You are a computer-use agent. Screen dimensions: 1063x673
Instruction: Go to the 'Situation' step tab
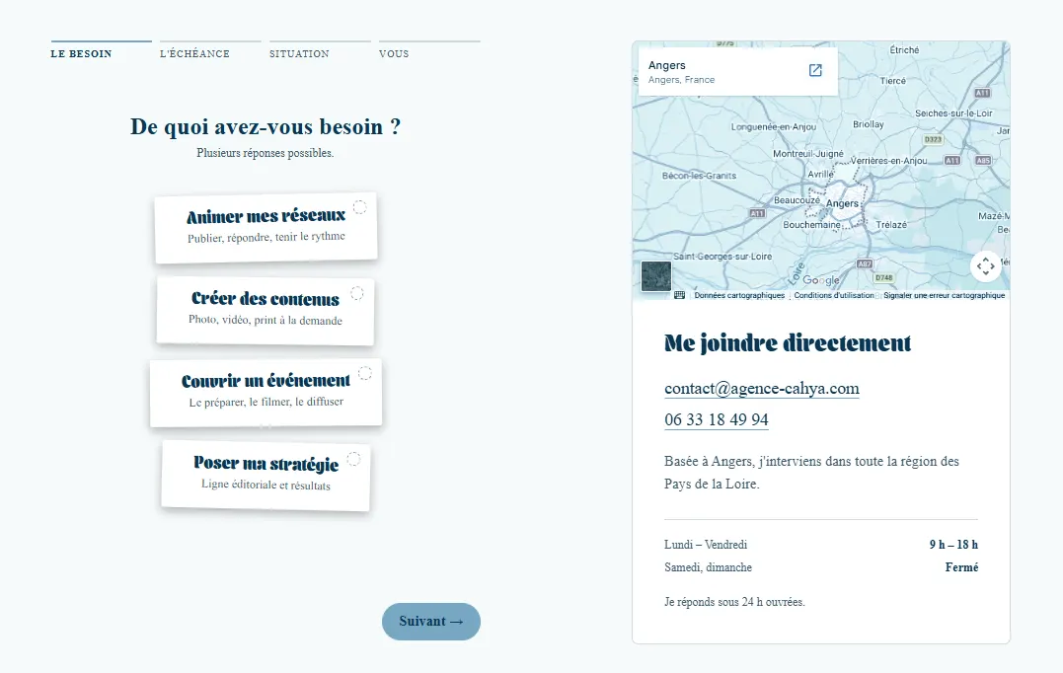[320, 51]
